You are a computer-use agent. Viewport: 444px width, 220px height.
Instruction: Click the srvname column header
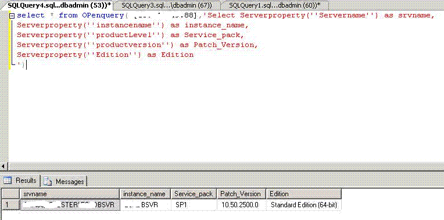pos(70,194)
